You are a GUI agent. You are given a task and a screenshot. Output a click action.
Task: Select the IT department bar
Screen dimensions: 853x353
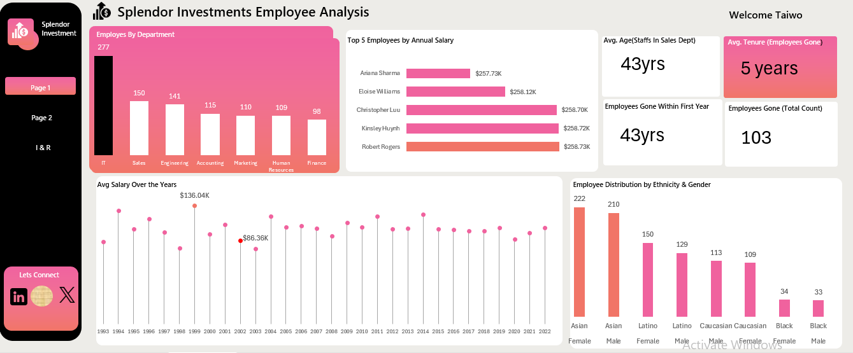click(x=103, y=106)
